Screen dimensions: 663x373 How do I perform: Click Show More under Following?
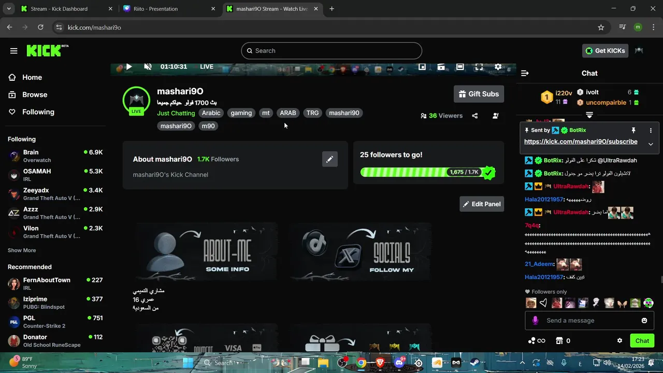[x=22, y=250]
